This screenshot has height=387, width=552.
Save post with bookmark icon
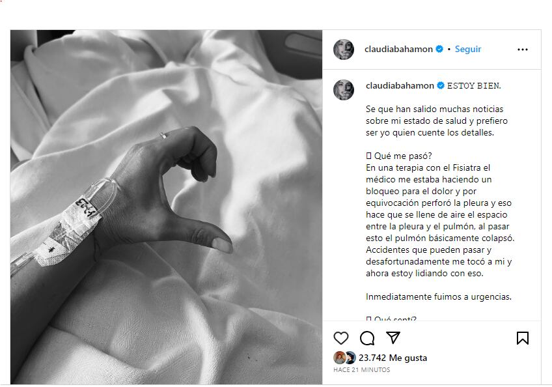tap(523, 338)
